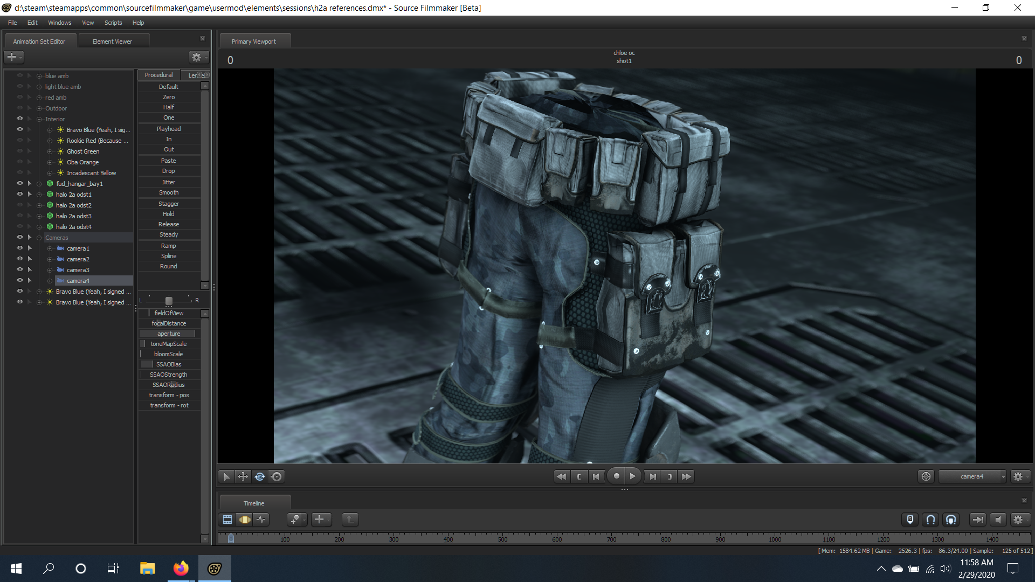
Task: Expand the Rookie Red light node
Action: pos(50,141)
